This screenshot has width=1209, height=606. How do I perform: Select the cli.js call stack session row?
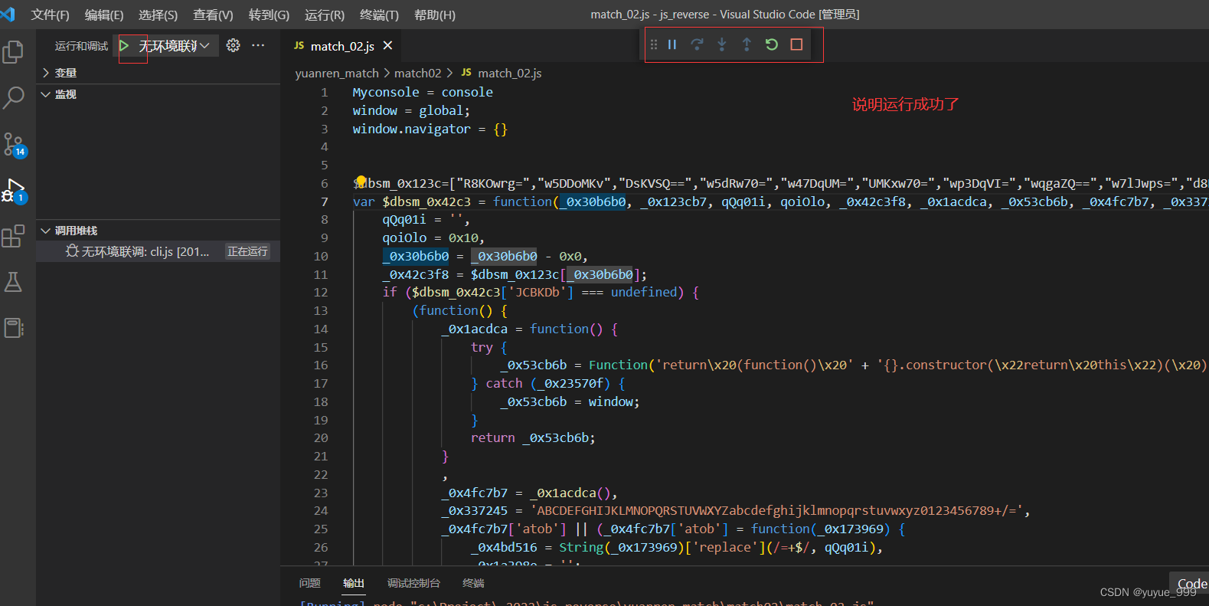158,251
